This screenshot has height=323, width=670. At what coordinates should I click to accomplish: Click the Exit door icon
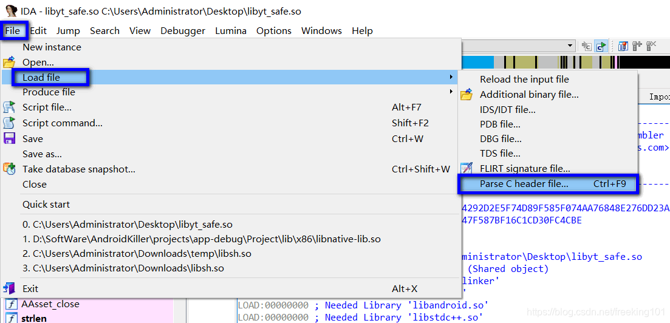[x=9, y=289]
